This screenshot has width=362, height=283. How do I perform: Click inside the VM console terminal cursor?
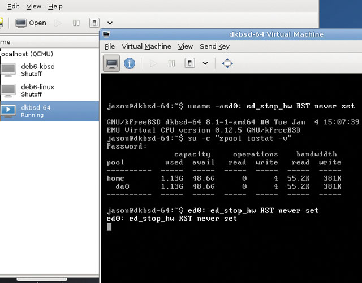[109, 227]
